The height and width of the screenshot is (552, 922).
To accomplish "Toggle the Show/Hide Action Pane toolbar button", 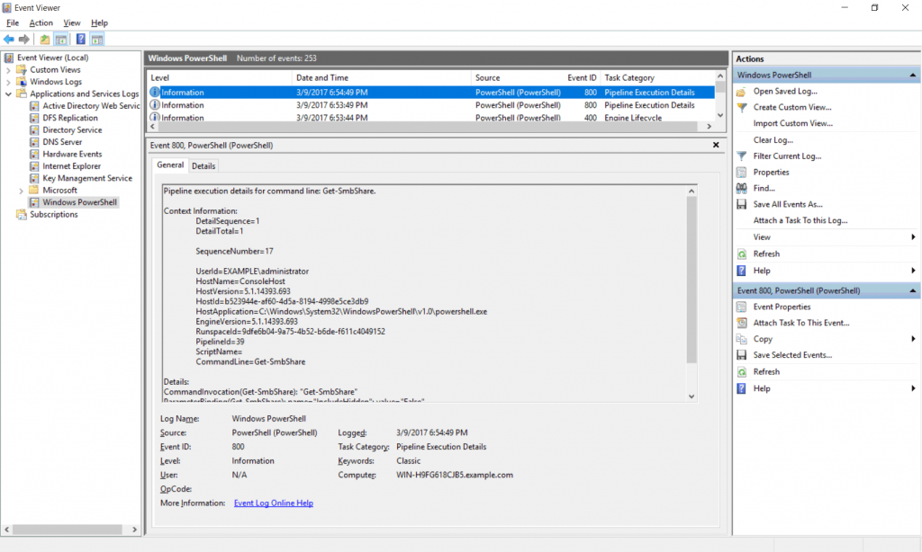I will 96,40.
